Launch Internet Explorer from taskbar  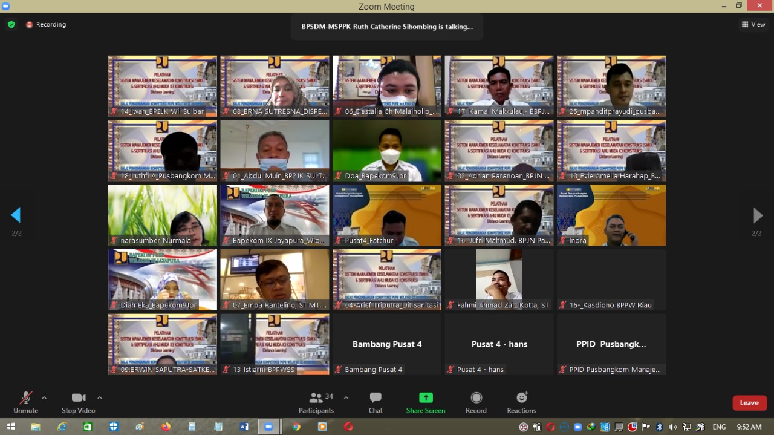point(62,427)
